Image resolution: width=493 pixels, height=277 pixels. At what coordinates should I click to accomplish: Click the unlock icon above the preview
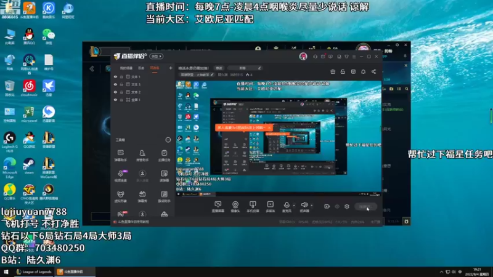tap(343, 71)
